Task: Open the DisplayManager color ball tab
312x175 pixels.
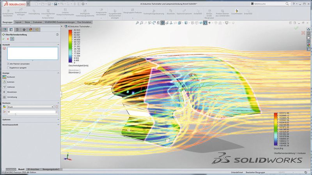Action: click(30, 30)
